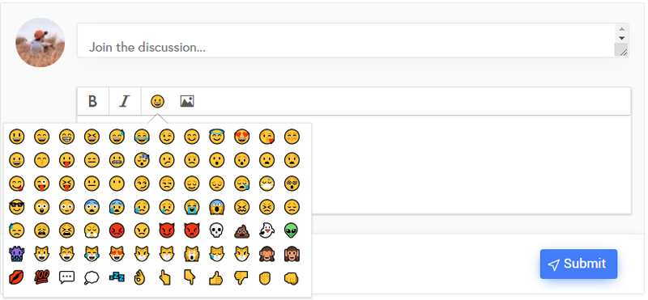Click the Submit button

(x=578, y=264)
